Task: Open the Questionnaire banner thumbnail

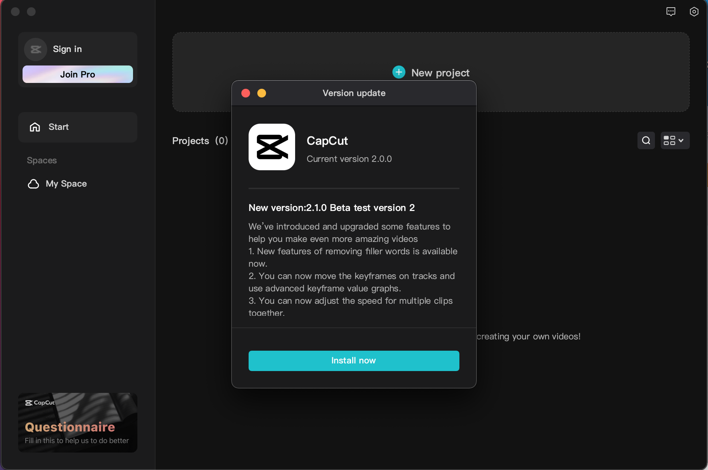Action: 77,422
